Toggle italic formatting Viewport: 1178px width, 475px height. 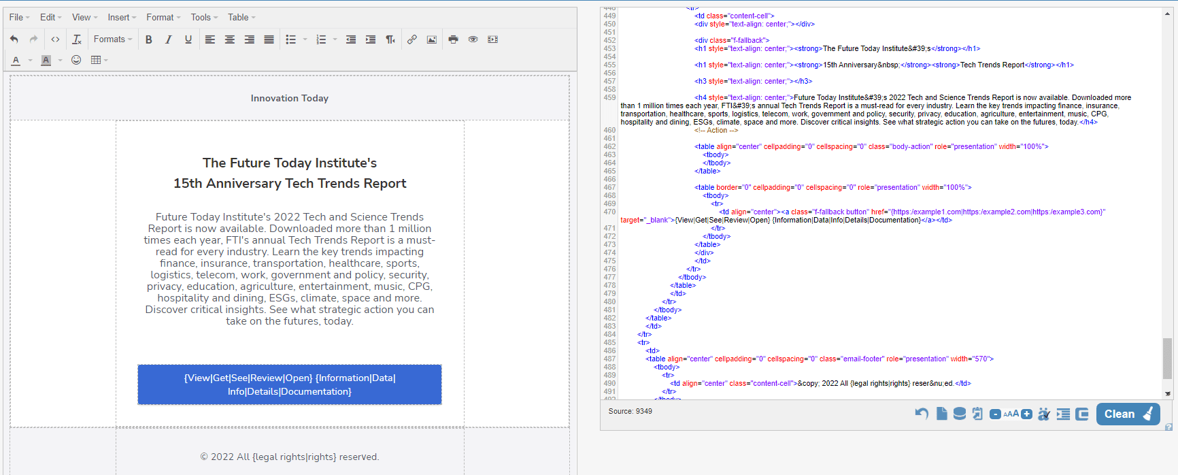click(x=169, y=39)
